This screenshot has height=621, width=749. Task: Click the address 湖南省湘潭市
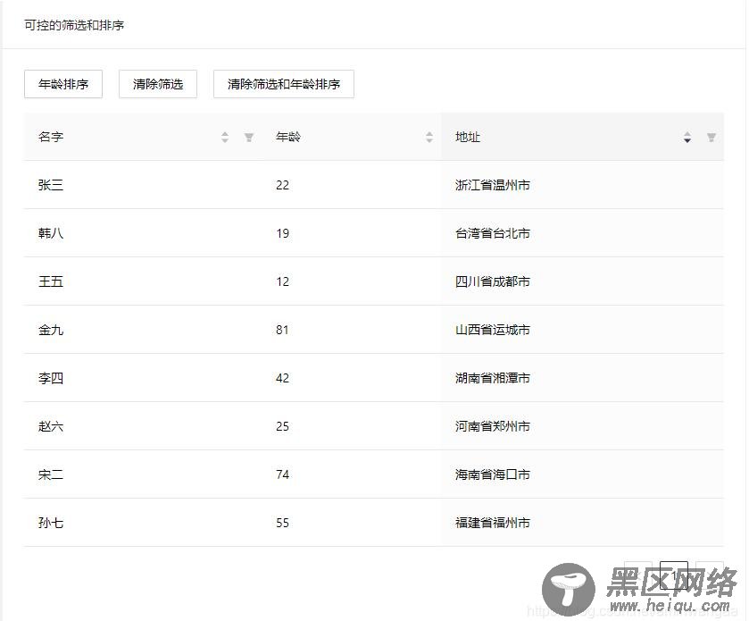493,378
